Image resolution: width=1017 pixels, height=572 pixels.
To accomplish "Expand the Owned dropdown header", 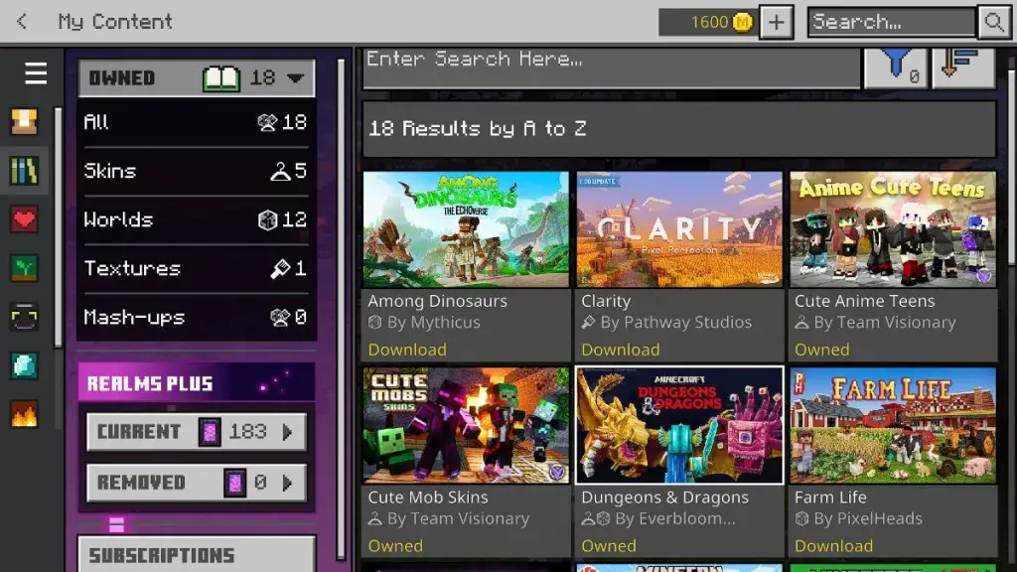I will click(197, 78).
